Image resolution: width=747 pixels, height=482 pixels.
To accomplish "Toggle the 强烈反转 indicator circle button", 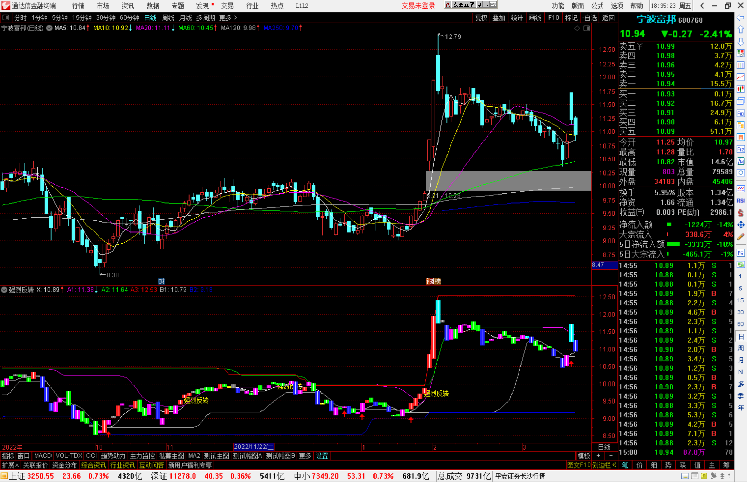I will pos(4,290).
